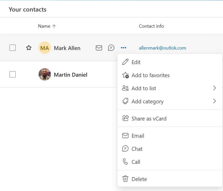Click the three-dot more options icon

tap(124, 48)
